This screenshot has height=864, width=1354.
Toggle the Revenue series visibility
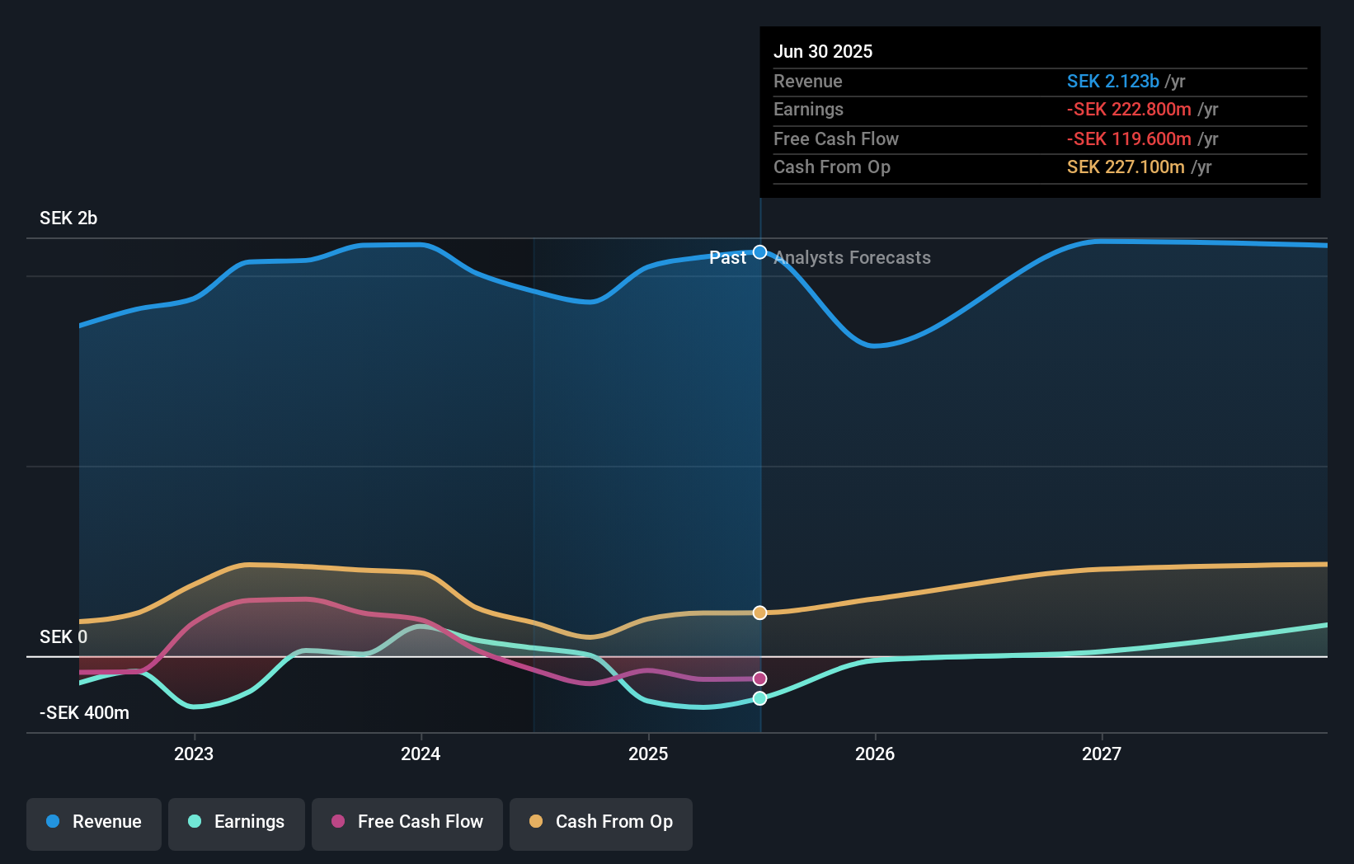click(x=93, y=822)
